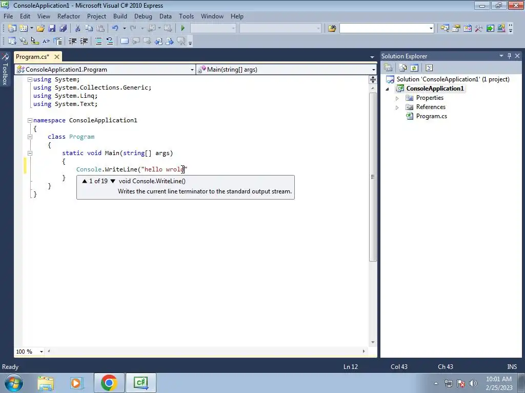525x393 pixels.
Task: Click the Open File folder icon
Action: point(41,29)
